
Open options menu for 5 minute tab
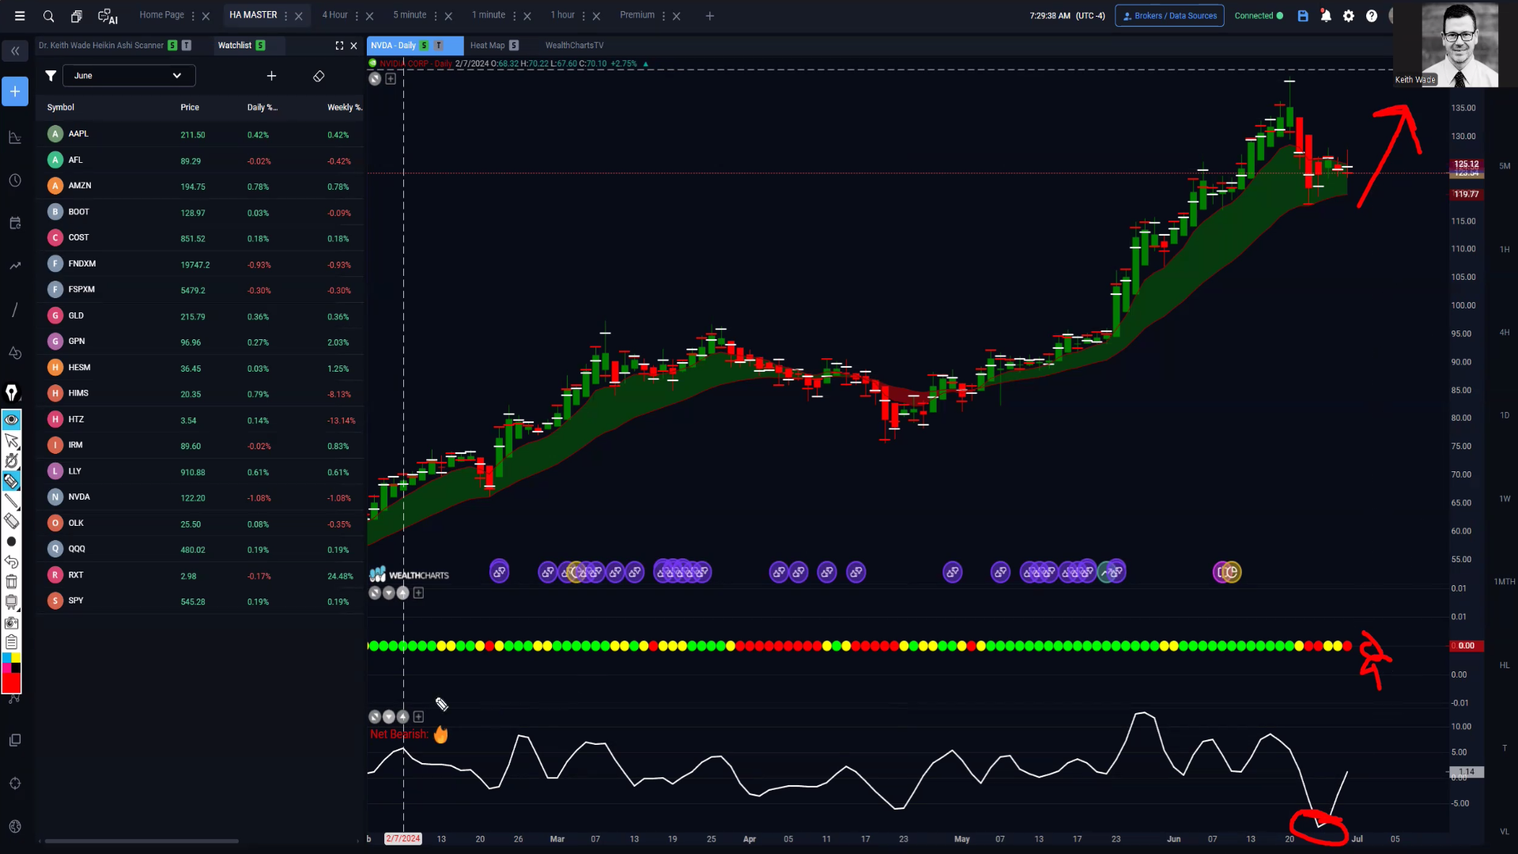pos(436,16)
